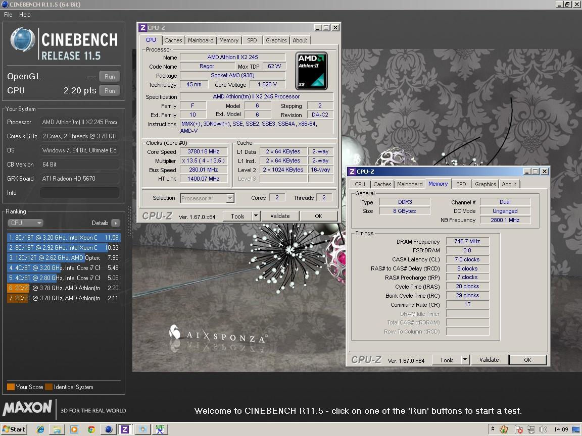Open the File menu in Cinebench
Viewport: 582px width, 436px height.
coord(8,15)
